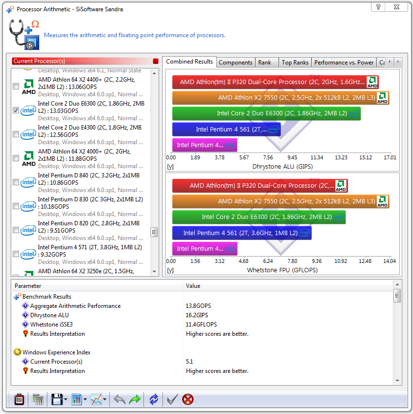The width and height of the screenshot is (413, 414).
Task: Cancel with the red crossed-circle icon
Action: pos(188,399)
